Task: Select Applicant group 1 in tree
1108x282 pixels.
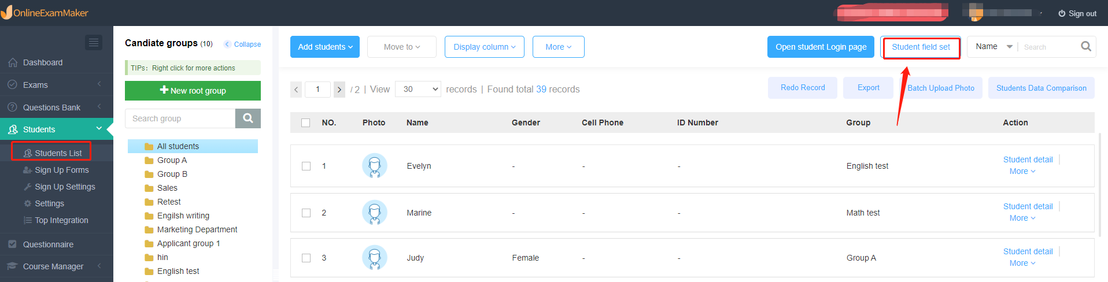Action: (x=189, y=243)
